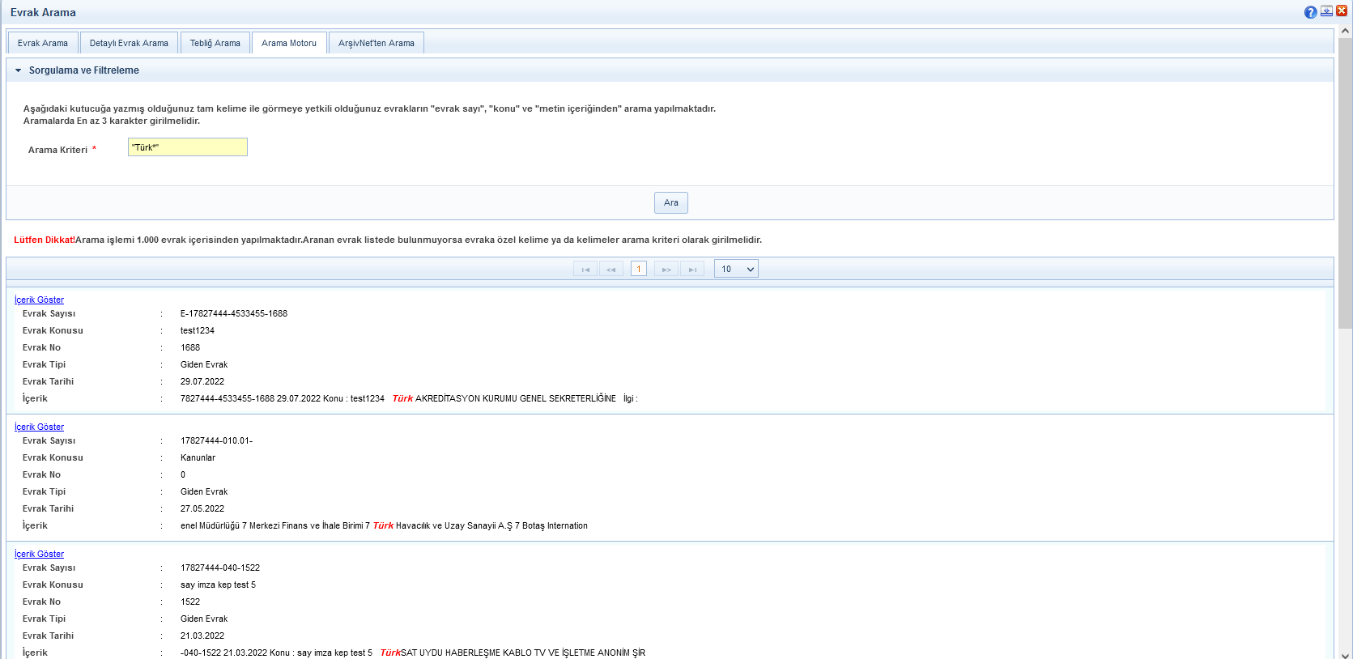Open the Detaylı Evrak Arama tab
Image resolution: width=1353 pixels, height=659 pixels.
click(129, 43)
